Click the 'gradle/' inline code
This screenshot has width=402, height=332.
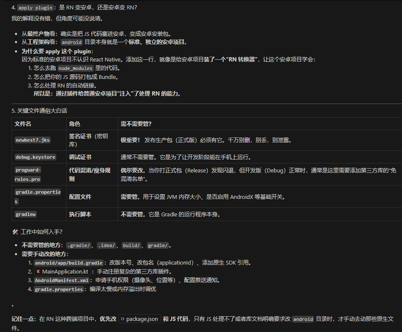(157, 245)
